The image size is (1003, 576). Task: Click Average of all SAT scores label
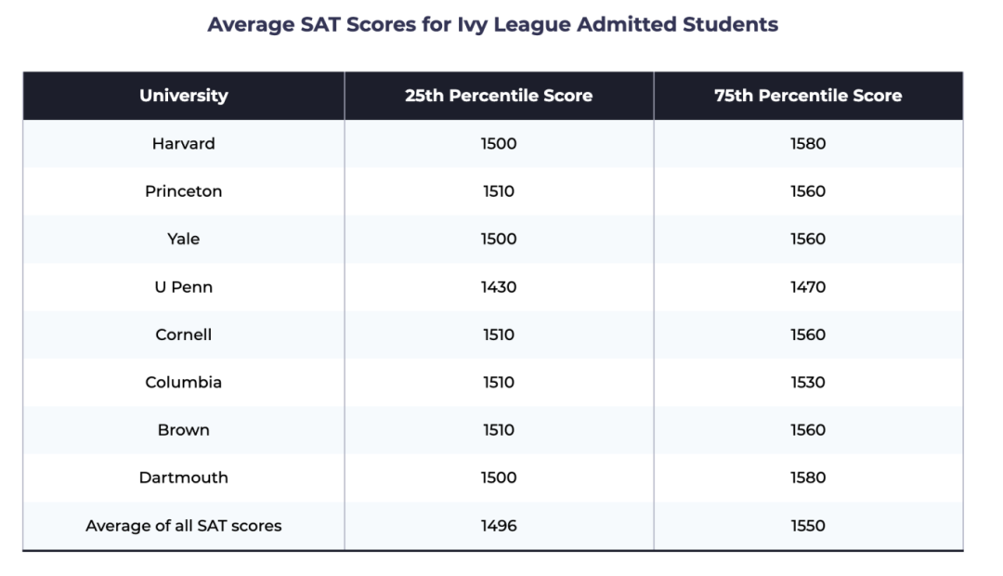coord(183,526)
